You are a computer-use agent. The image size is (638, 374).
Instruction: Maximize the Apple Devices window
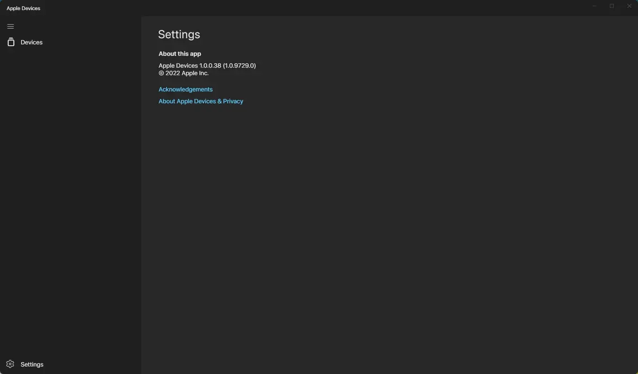point(611,6)
